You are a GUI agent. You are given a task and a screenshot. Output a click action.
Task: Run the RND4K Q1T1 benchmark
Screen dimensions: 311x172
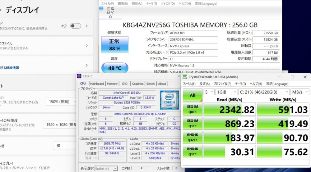(193, 152)
